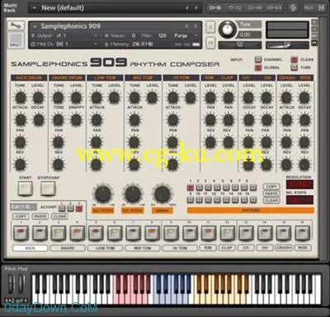
Task: Toggle Accent level 1 button
Action: pyautogui.click(x=62, y=208)
